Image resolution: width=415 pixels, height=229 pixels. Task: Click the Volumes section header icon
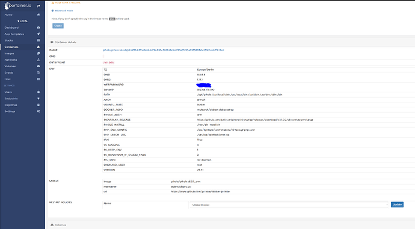(x=52, y=225)
